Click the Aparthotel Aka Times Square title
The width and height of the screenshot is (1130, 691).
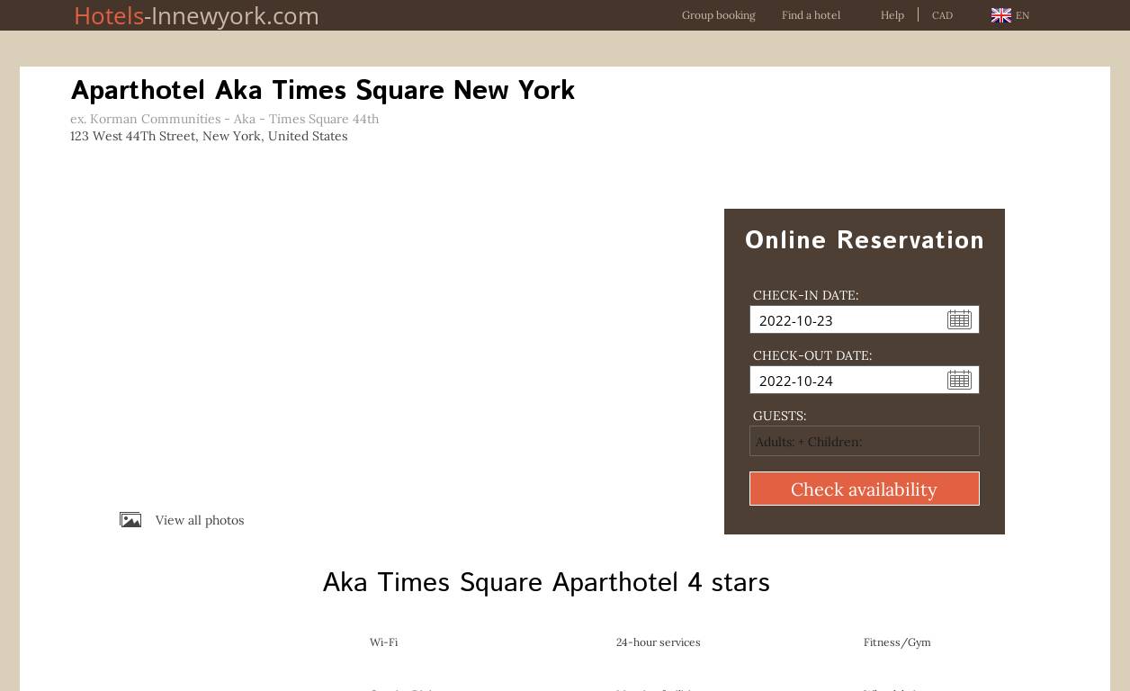click(322, 91)
